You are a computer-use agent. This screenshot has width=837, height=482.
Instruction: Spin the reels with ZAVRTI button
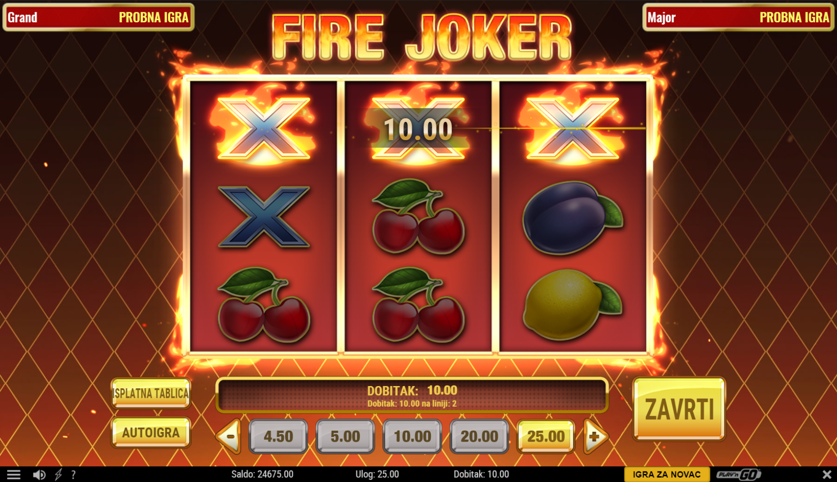[679, 409]
